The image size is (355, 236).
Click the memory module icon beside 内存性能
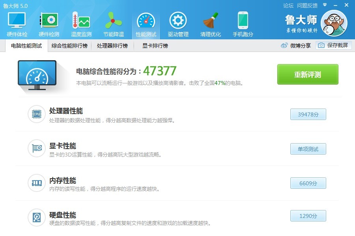37,183
